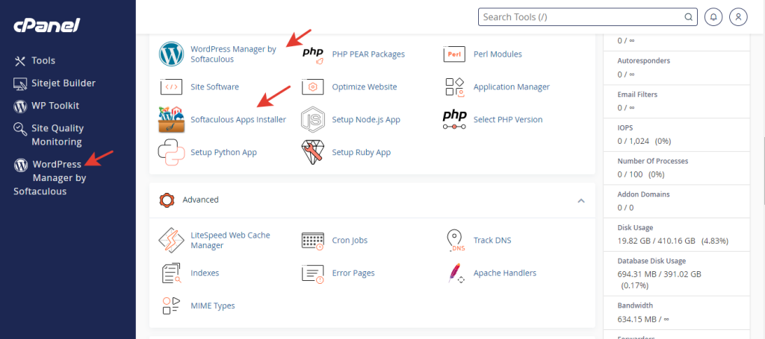Click the Site Quality Monitoring magnifier icon
The image size is (765, 339).
(20, 129)
